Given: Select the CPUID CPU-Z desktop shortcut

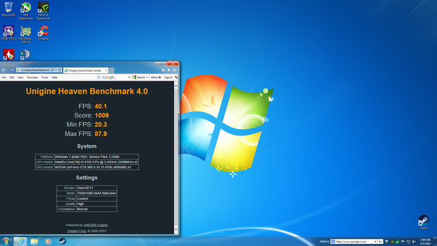Looking at the screenshot, I should point(8,33).
